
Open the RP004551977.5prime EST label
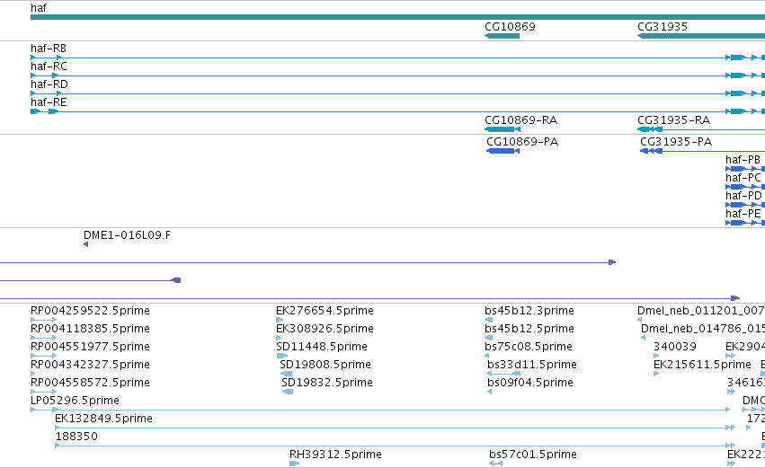90,347
